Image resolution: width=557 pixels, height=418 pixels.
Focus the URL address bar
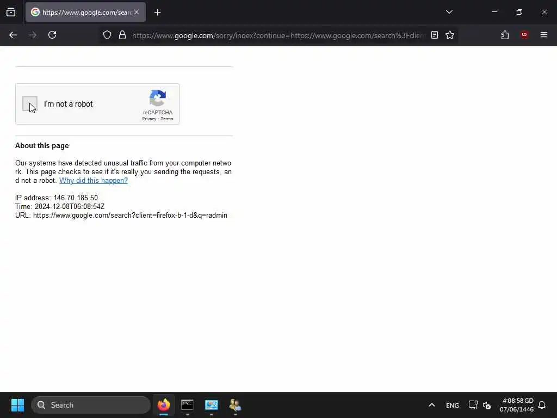click(278, 35)
